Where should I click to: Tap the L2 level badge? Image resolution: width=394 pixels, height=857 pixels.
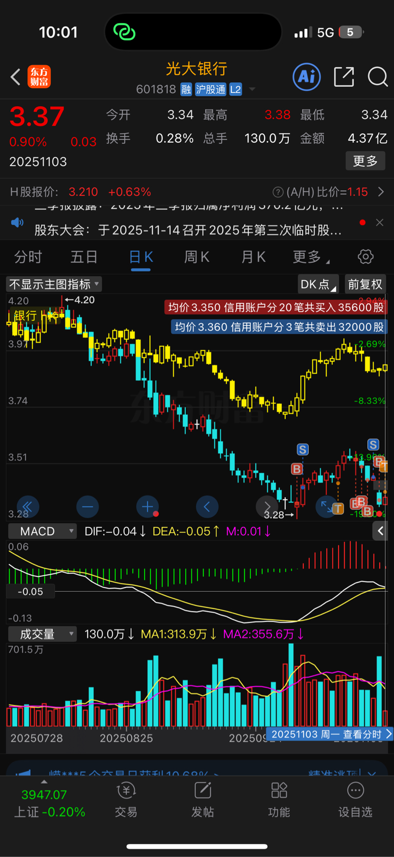coord(235,90)
